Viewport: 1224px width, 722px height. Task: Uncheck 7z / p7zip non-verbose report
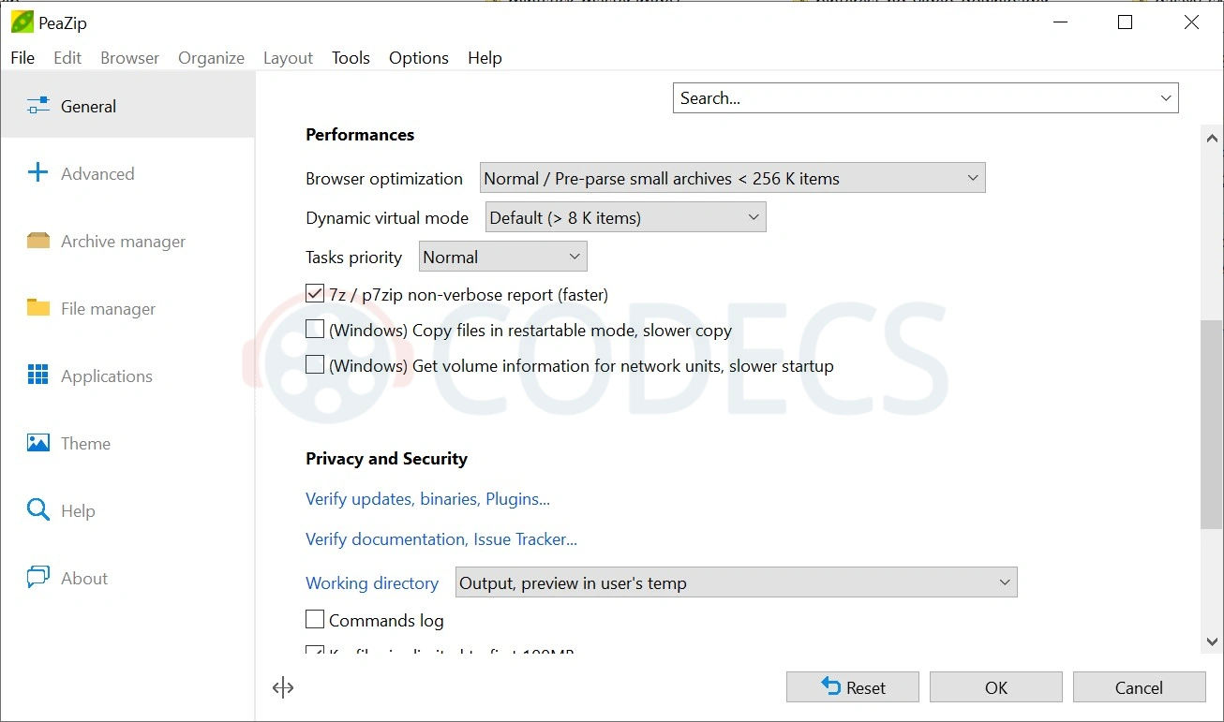315,294
